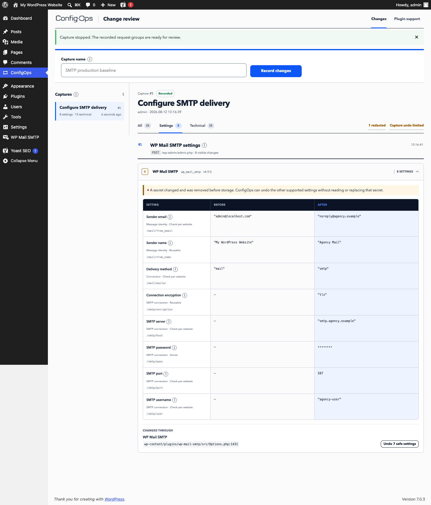Click the SMTP server info icon
Viewport: 431px width, 505px height.
coord(169,322)
